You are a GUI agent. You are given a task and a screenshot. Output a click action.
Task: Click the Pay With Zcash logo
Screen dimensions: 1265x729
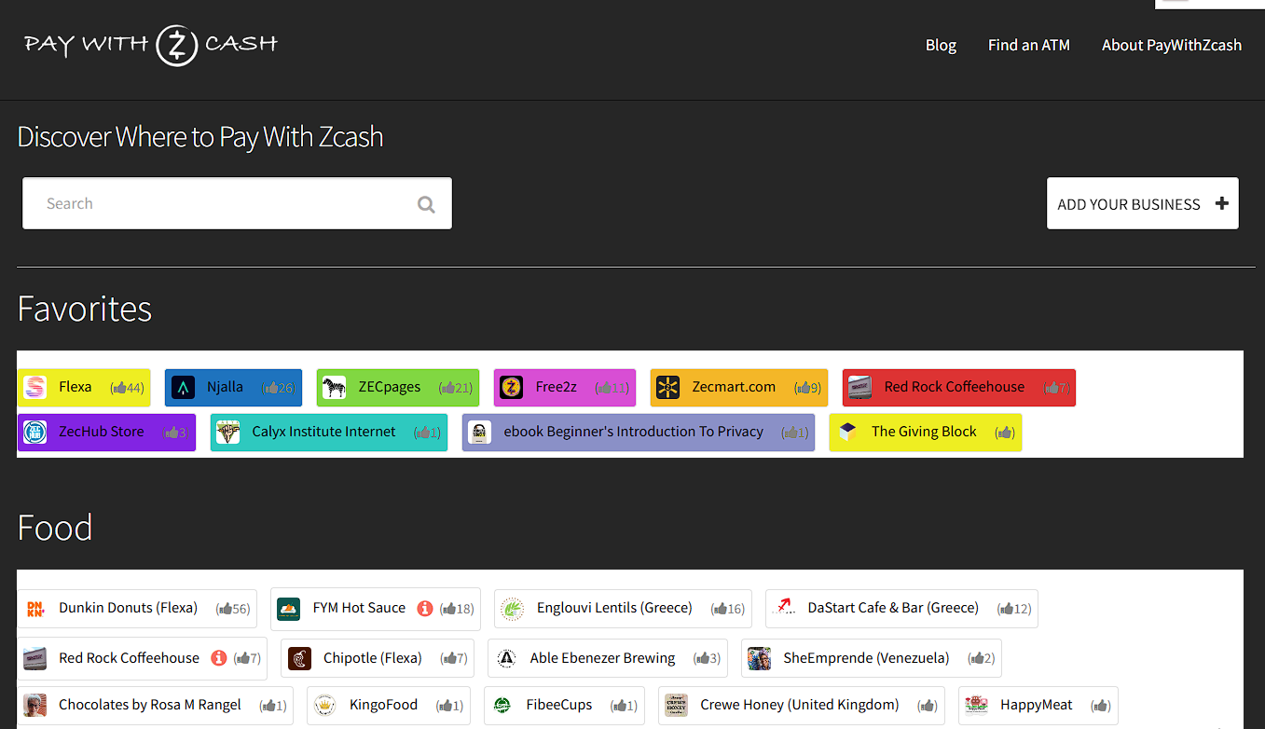click(x=151, y=45)
